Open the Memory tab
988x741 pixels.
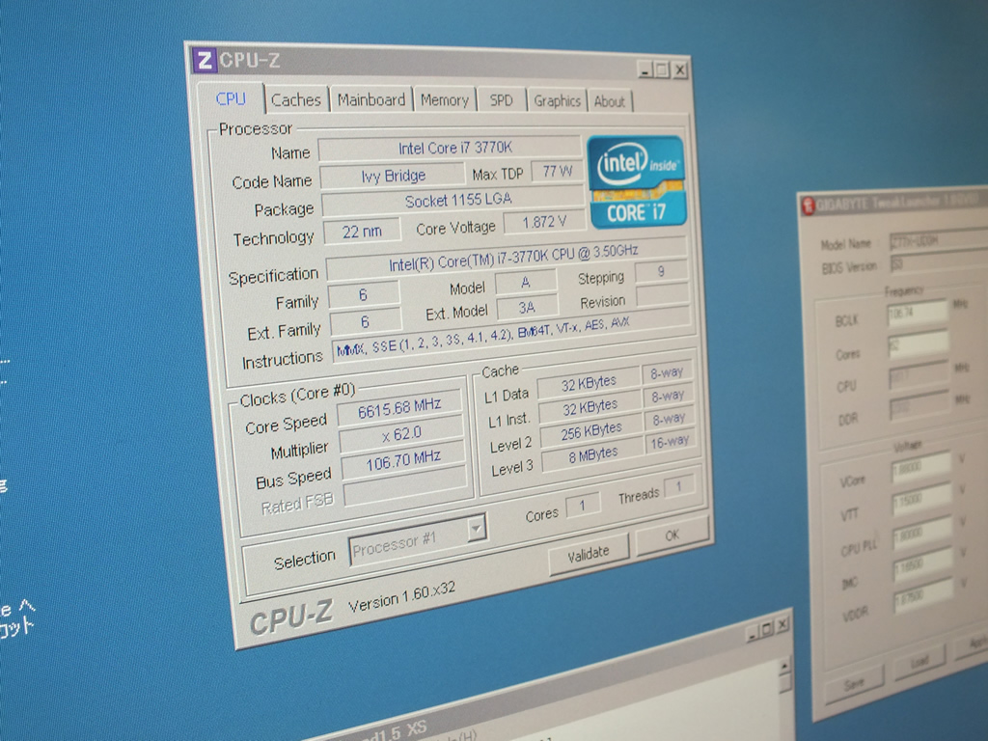click(x=445, y=100)
